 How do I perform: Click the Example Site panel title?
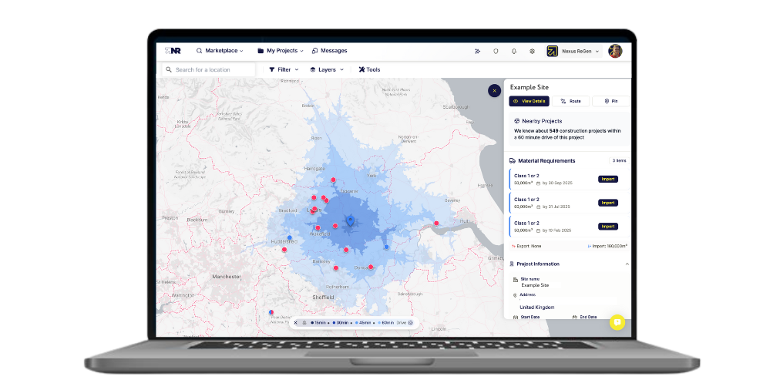pyautogui.click(x=530, y=87)
